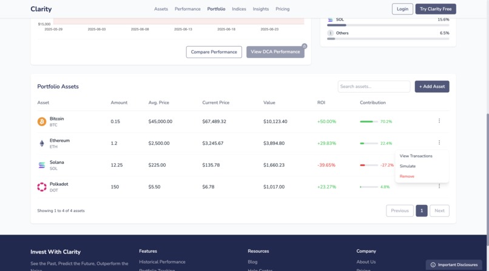Click the Avg. Price column header
The width and height of the screenshot is (489, 271).
tap(159, 102)
